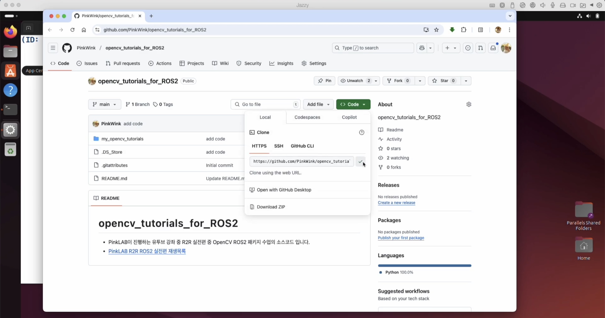The height and width of the screenshot is (318, 605).
Task: Switch to the SSH clone tab
Action: [278, 146]
